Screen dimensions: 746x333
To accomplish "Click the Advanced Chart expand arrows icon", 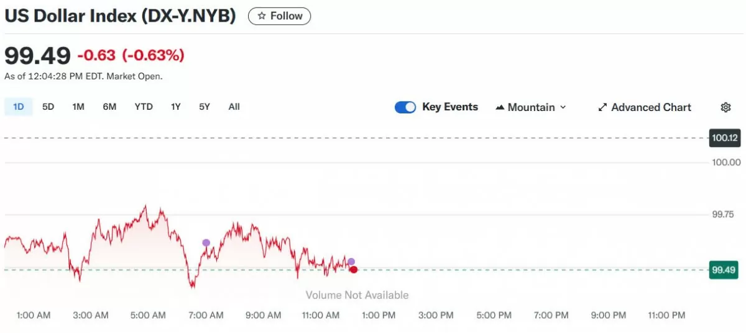I will (x=602, y=107).
